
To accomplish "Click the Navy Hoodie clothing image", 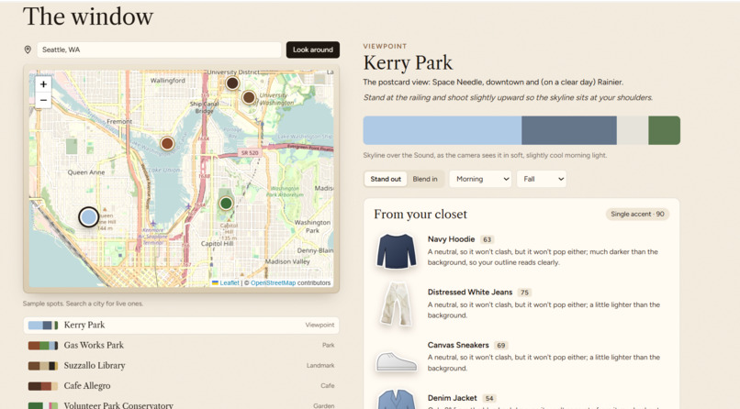I will click(396, 251).
